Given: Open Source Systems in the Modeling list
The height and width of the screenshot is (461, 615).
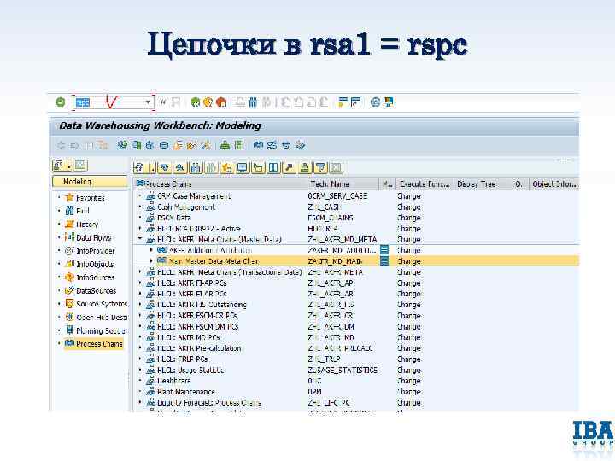Looking at the screenshot, I should tap(102, 304).
